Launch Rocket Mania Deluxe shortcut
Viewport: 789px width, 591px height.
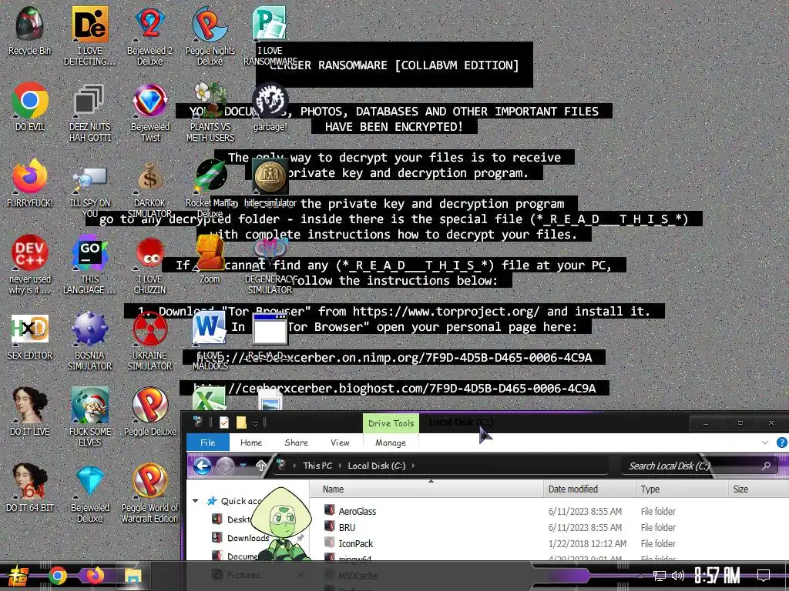point(210,189)
